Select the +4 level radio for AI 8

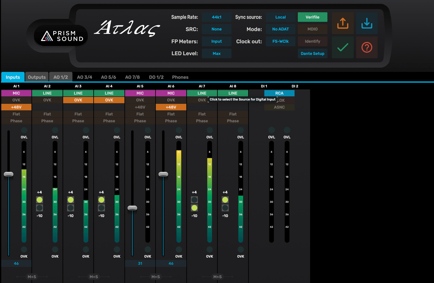point(225,200)
